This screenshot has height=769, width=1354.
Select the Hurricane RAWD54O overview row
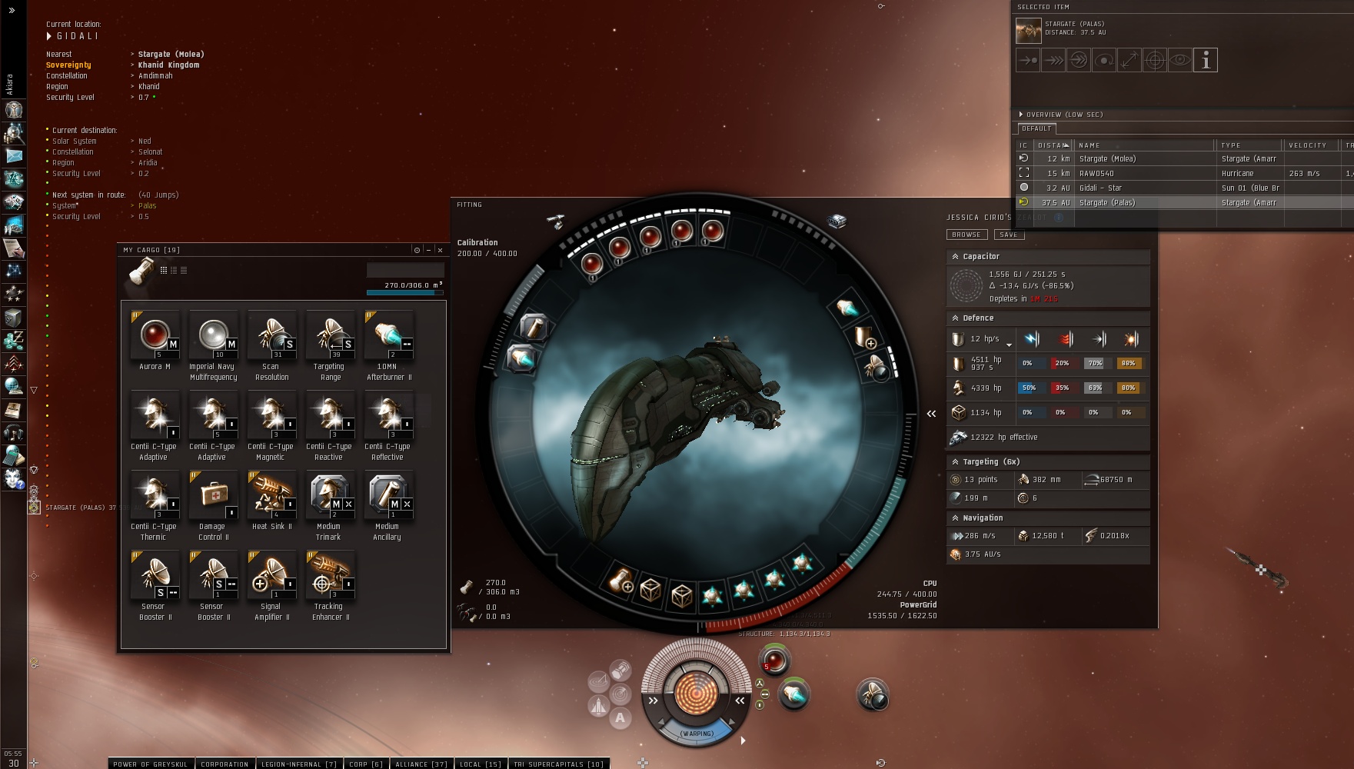pyautogui.click(x=1185, y=174)
